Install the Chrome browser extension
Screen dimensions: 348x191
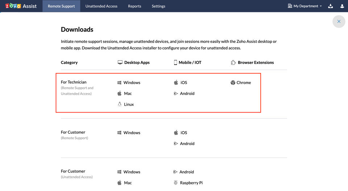point(243,83)
